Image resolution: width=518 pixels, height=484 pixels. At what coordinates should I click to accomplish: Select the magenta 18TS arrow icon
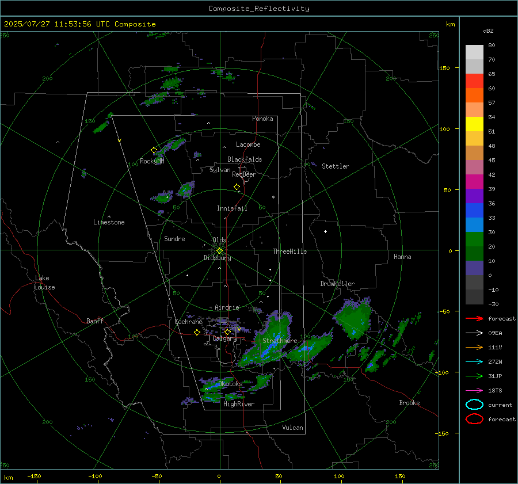474,391
